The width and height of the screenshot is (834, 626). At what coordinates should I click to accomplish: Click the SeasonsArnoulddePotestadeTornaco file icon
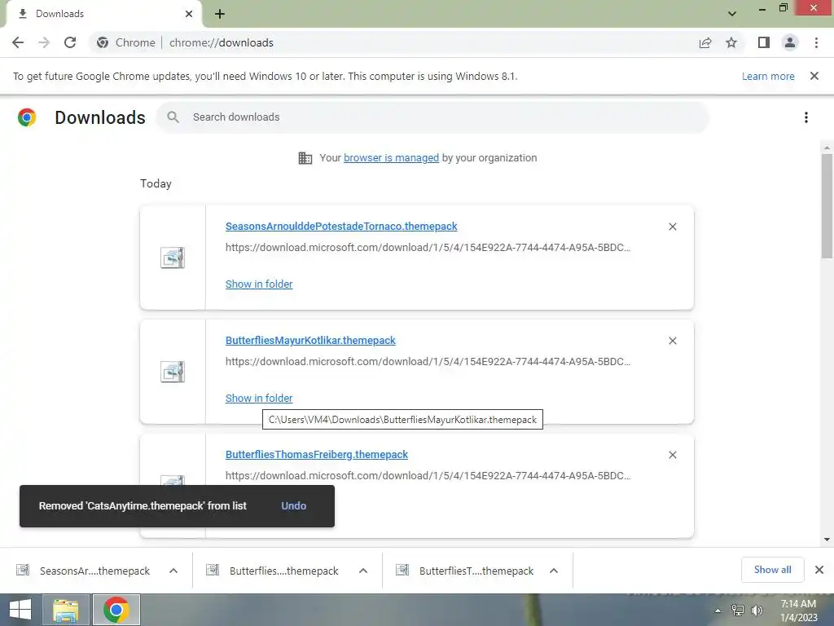pos(173,258)
